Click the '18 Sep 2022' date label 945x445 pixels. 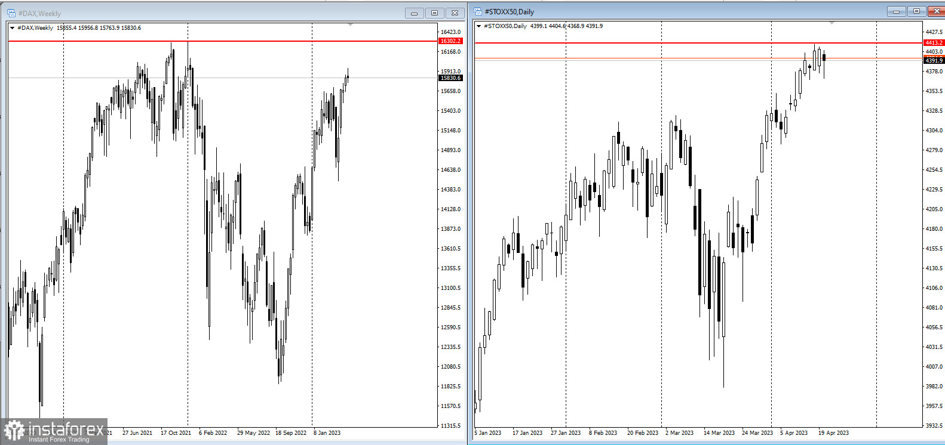(291, 433)
